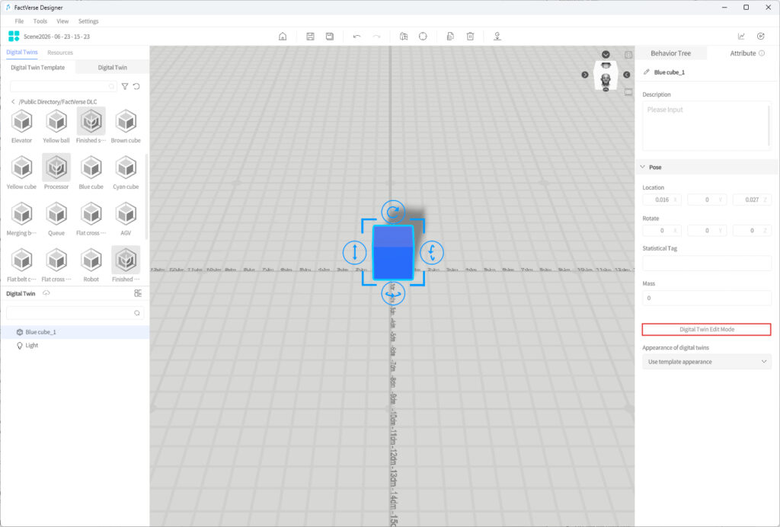Click the filter funnel icon
The image size is (780, 527).
[x=125, y=87]
